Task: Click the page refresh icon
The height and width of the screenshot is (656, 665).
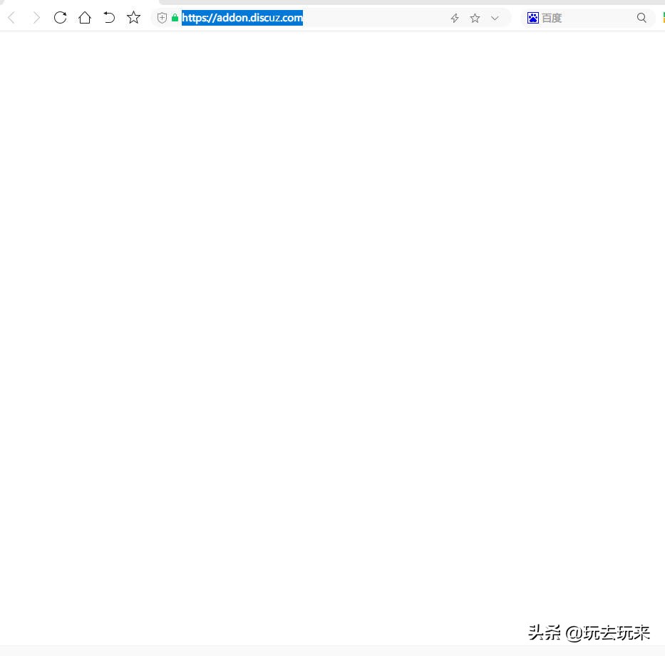Action: pos(60,17)
